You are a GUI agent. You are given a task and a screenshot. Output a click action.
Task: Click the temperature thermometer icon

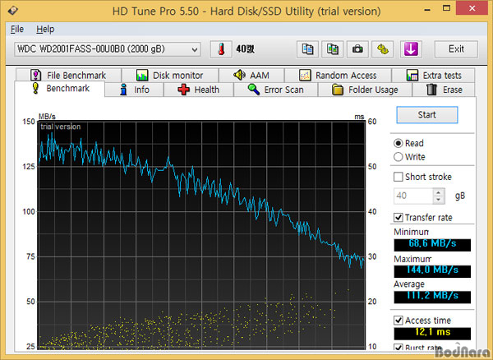(x=221, y=49)
